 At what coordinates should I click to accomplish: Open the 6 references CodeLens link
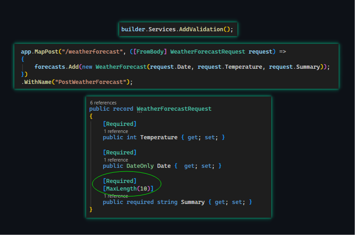(x=103, y=103)
